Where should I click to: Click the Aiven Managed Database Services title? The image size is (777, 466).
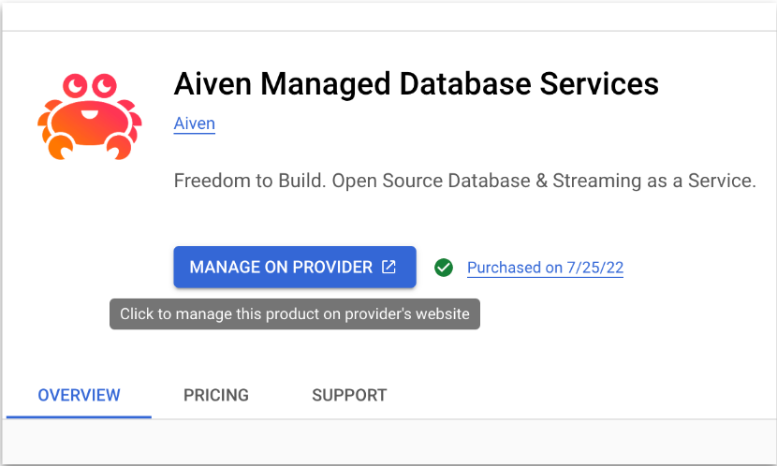pos(417,83)
